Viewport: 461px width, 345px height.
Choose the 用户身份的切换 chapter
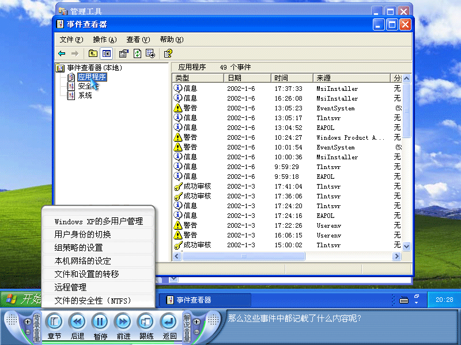click(x=99, y=235)
